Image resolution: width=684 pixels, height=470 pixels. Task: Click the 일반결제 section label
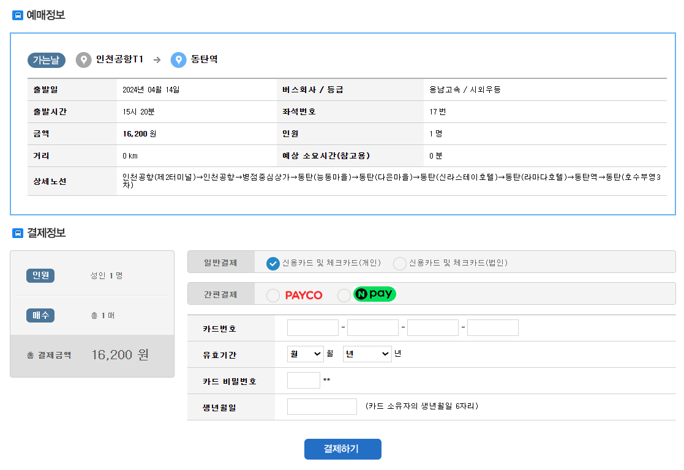click(x=220, y=262)
